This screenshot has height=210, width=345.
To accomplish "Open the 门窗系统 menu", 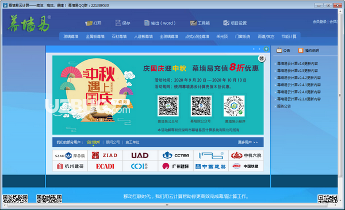I will (243, 36).
